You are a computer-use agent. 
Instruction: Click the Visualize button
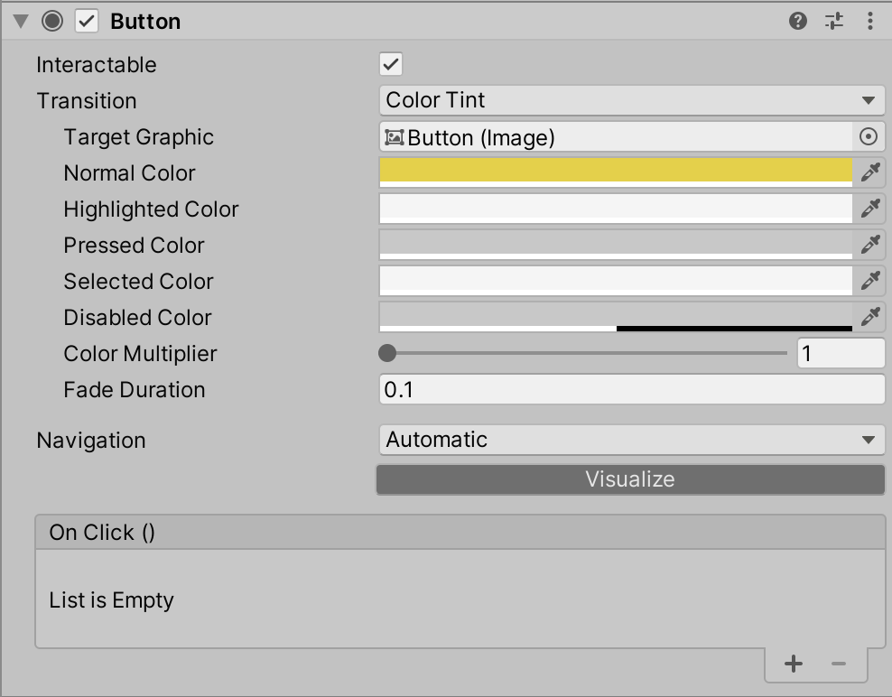pos(630,479)
